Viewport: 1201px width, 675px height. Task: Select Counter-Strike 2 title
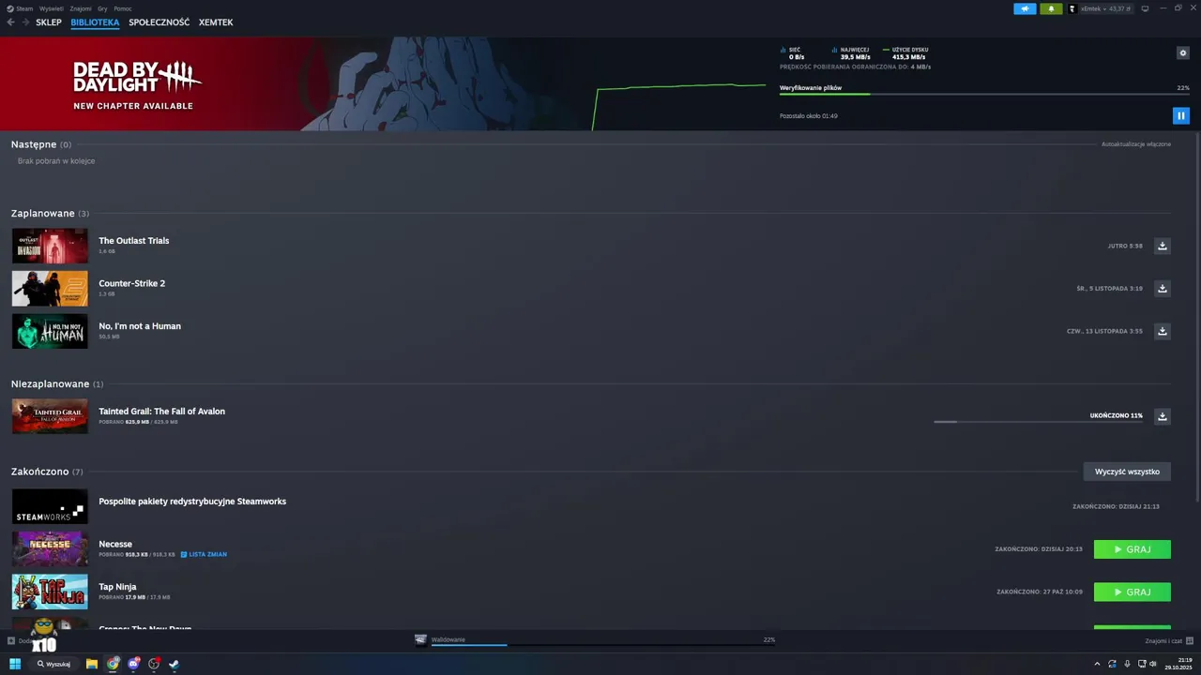[x=131, y=283]
